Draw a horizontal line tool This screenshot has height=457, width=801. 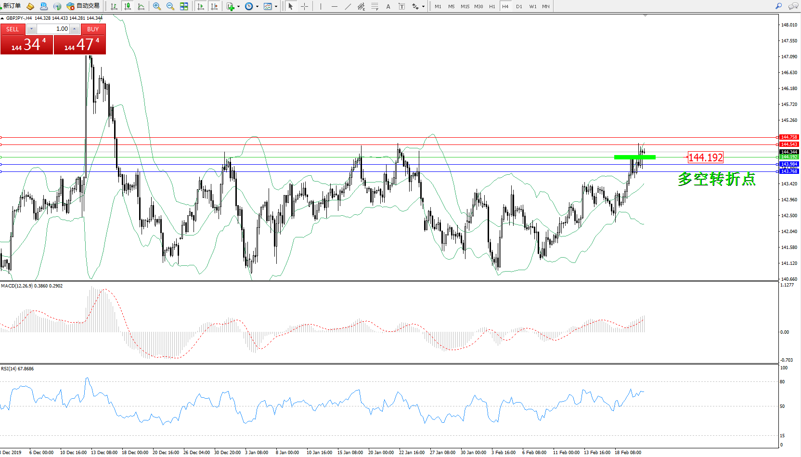point(334,6)
